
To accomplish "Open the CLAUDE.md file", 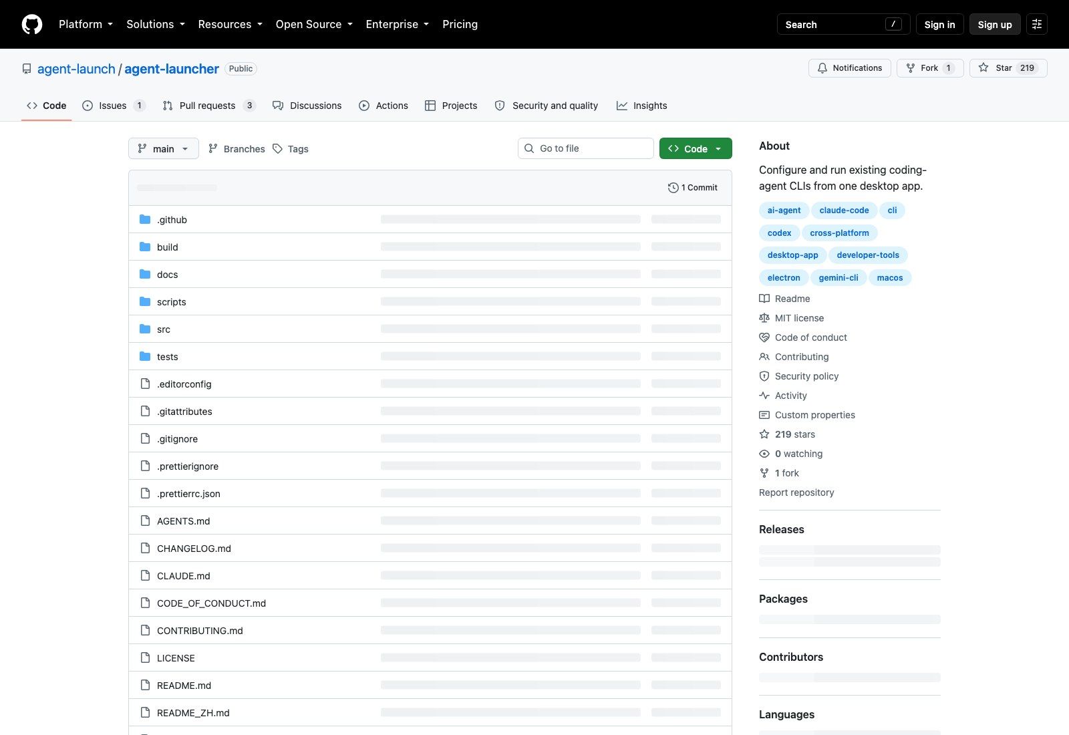I will click(x=183, y=576).
